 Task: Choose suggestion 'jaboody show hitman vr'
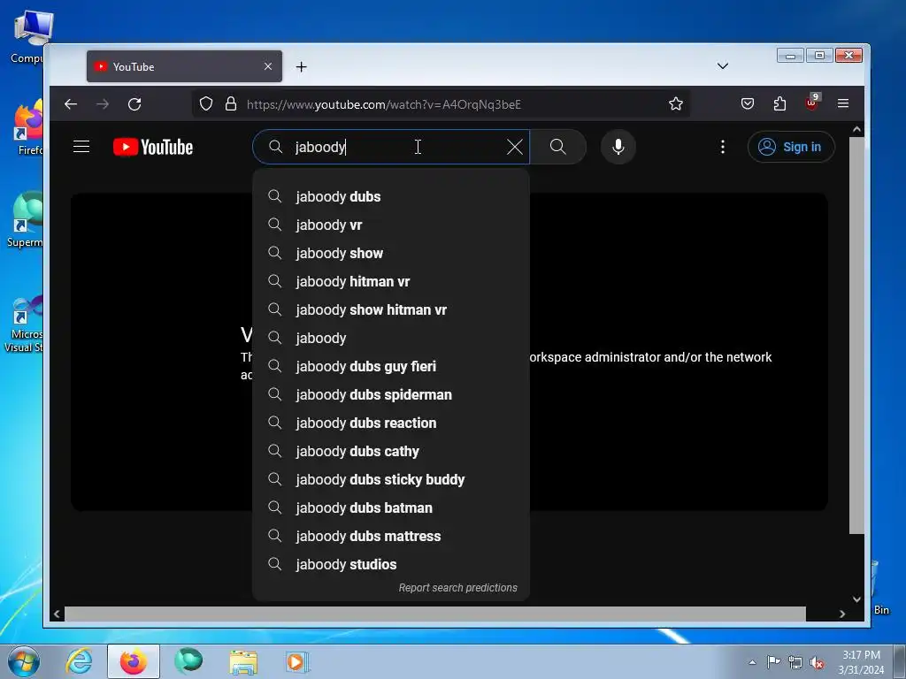[x=391, y=309]
